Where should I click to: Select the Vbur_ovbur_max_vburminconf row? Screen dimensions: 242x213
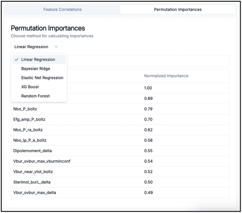(x=42, y=161)
